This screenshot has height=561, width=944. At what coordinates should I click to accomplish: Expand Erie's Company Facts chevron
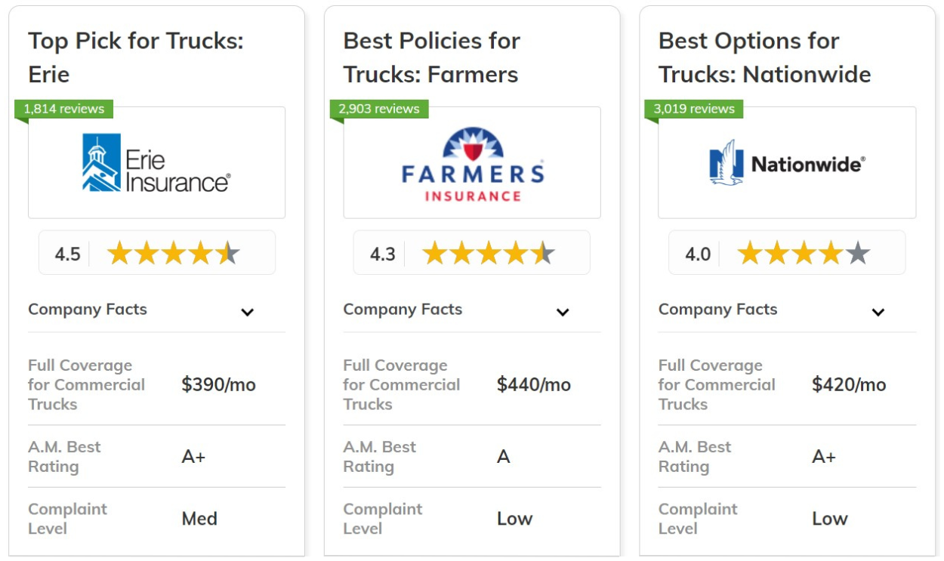[x=247, y=312]
